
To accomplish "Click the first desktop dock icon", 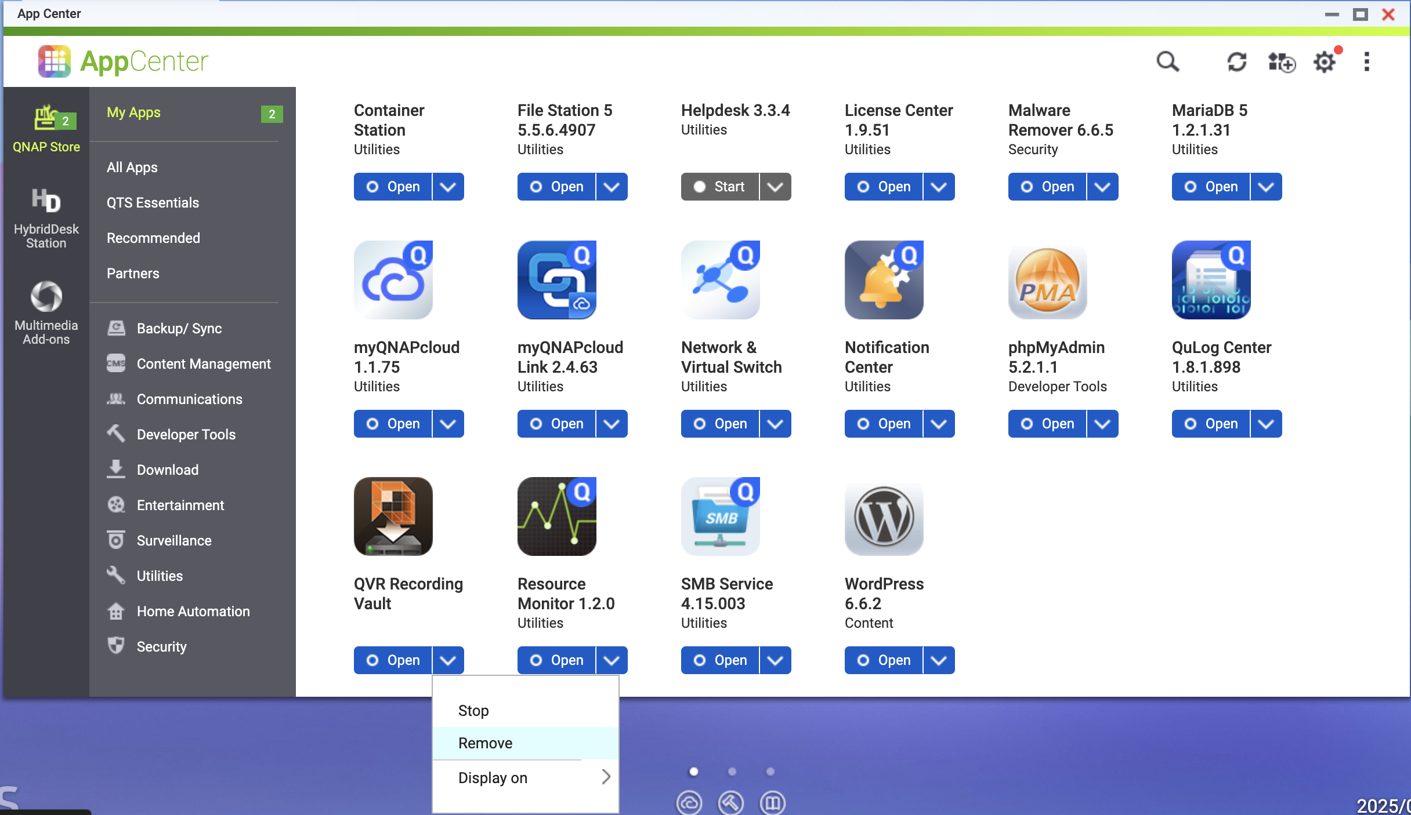I will coord(689,803).
